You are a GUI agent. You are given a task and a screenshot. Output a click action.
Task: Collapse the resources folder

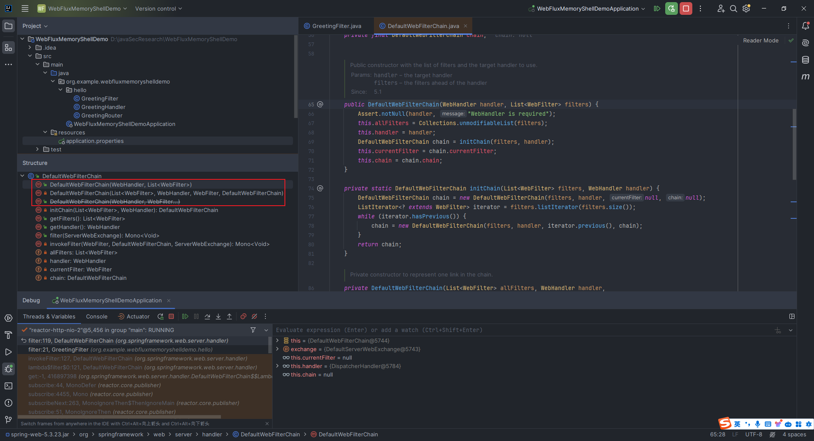(45, 132)
